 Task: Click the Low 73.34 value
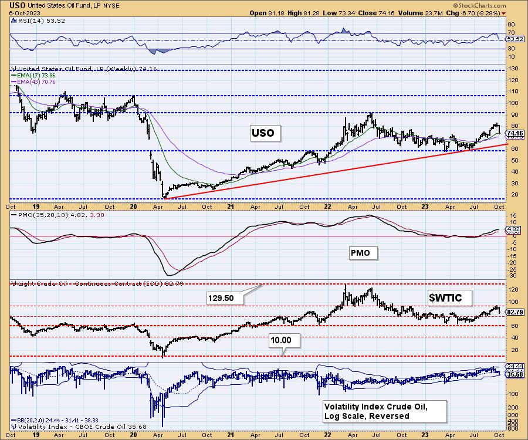[338, 13]
